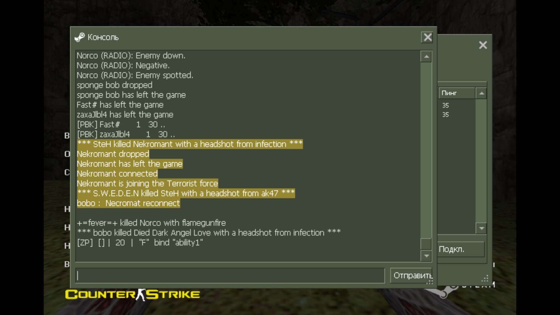Screen dimensions: 560x315
Task: Close the server browser window behind console
Action: 483,45
